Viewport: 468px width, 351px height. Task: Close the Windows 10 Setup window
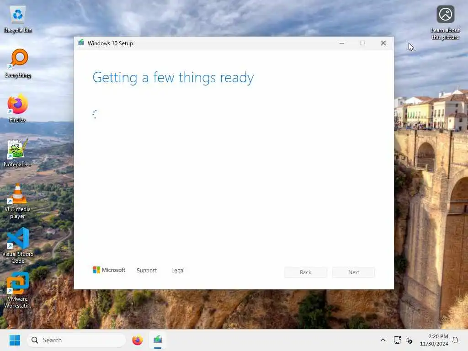[x=383, y=43]
